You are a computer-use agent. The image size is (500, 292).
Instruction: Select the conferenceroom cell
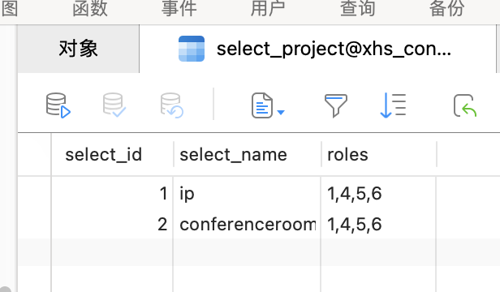click(x=247, y=224)
